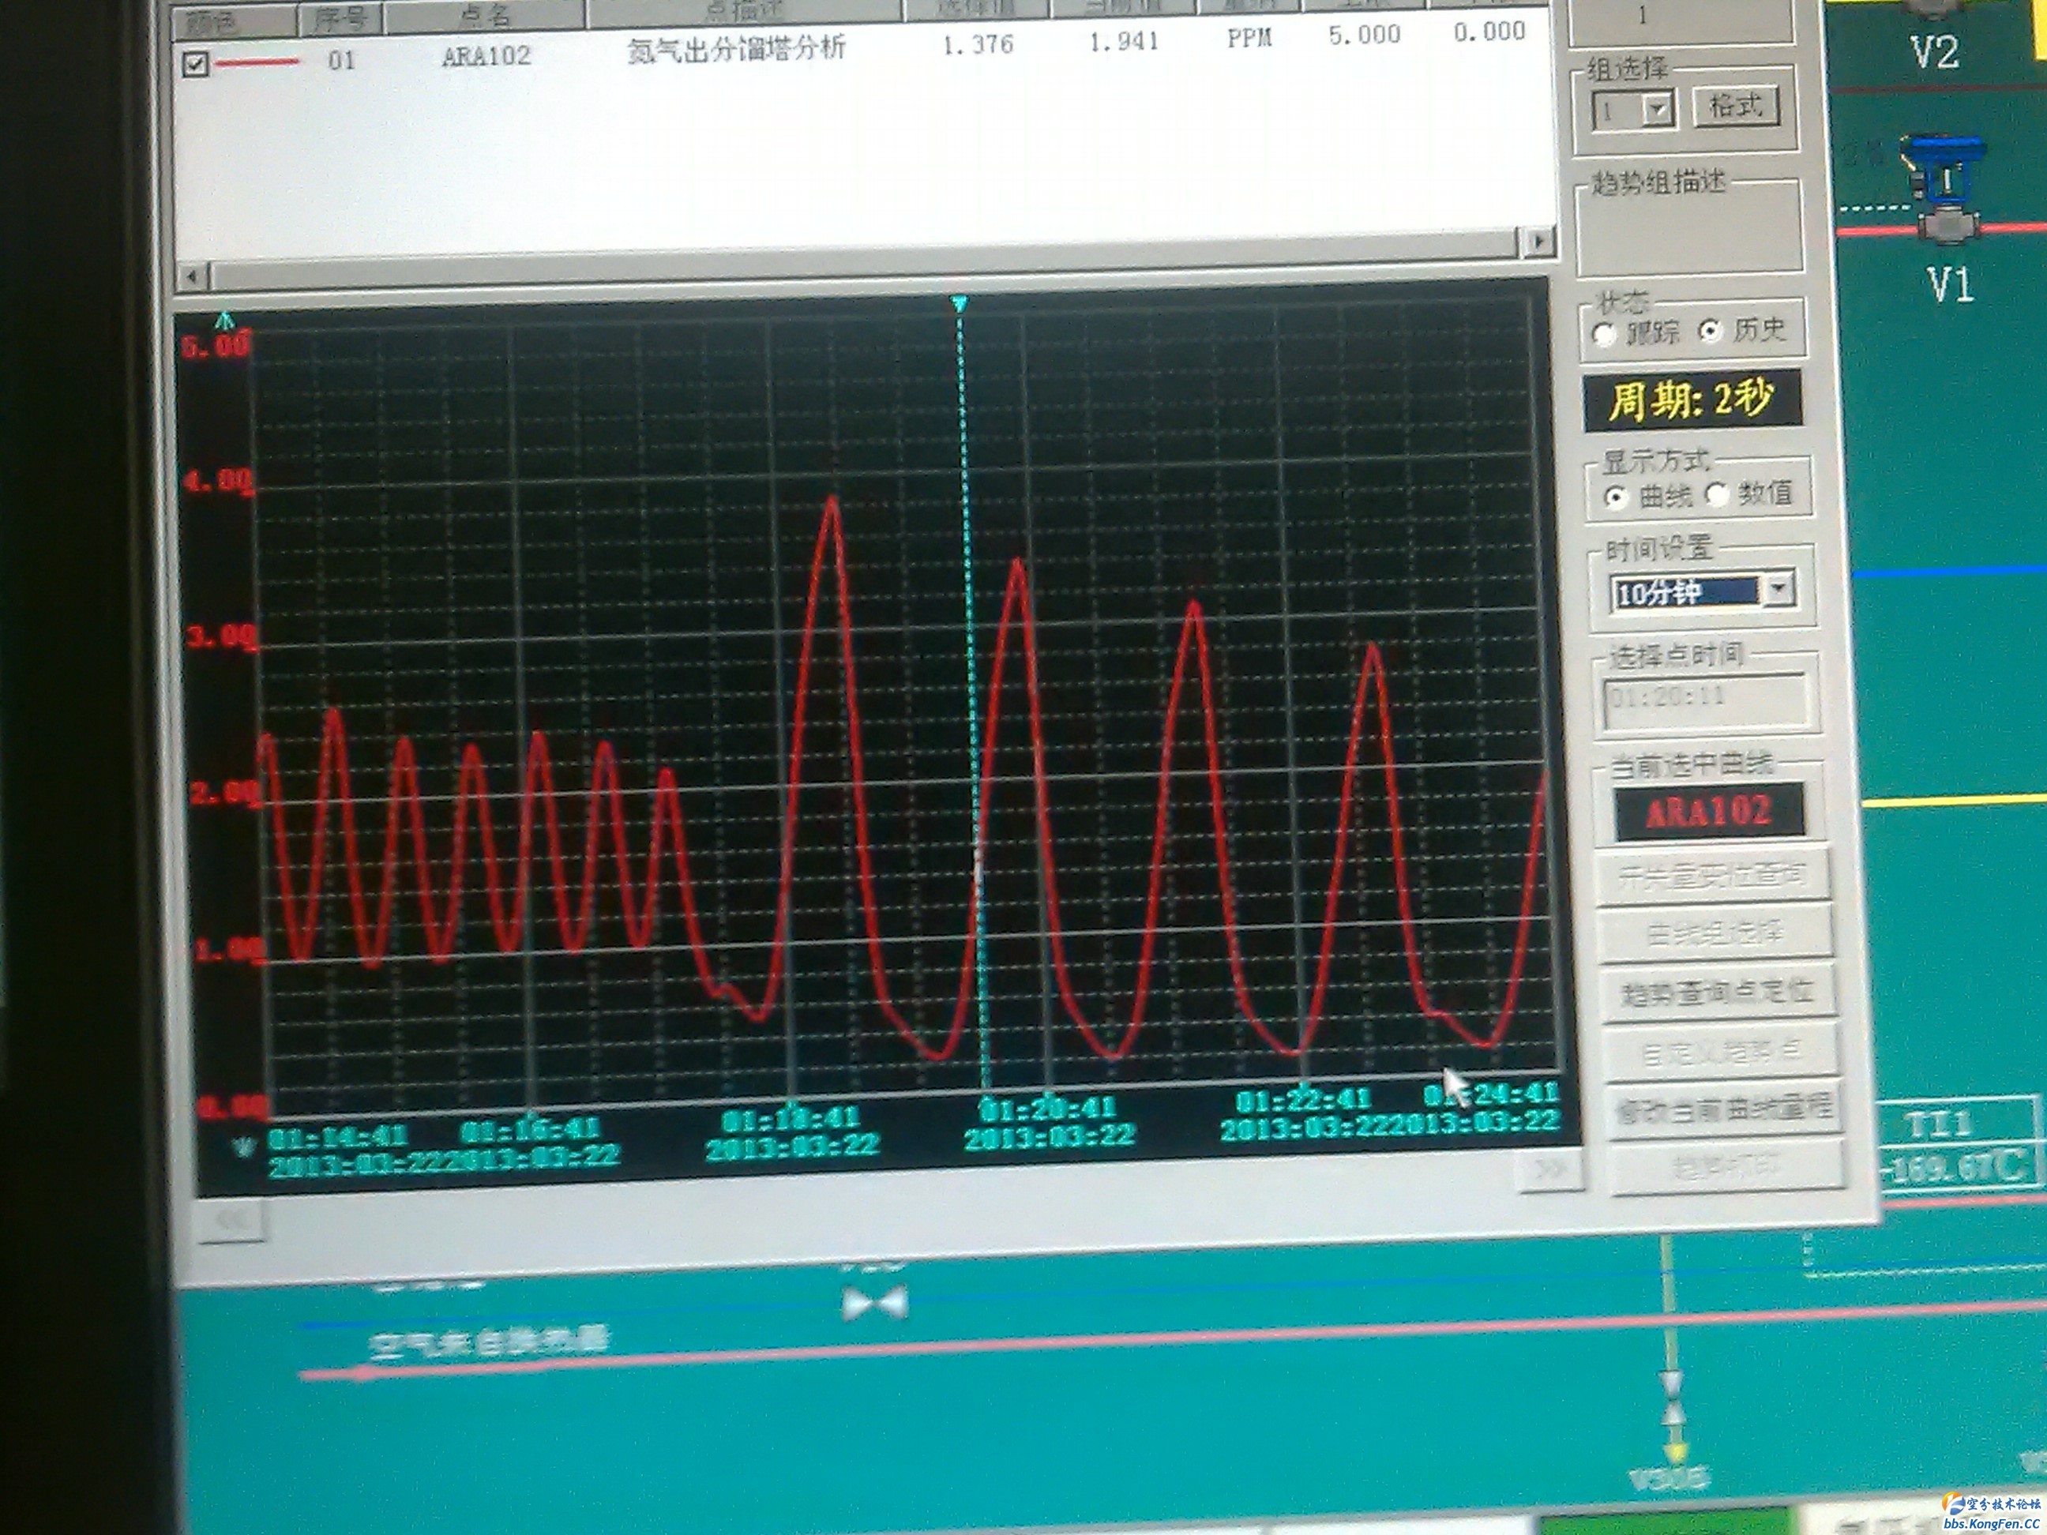Click the 趋势打印 print button
The image size is (2047, 1535).
(1727, 1168)
